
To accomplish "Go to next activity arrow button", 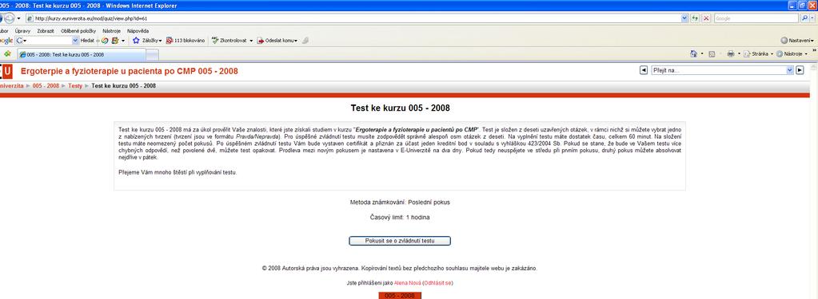I will pos(800,70).
